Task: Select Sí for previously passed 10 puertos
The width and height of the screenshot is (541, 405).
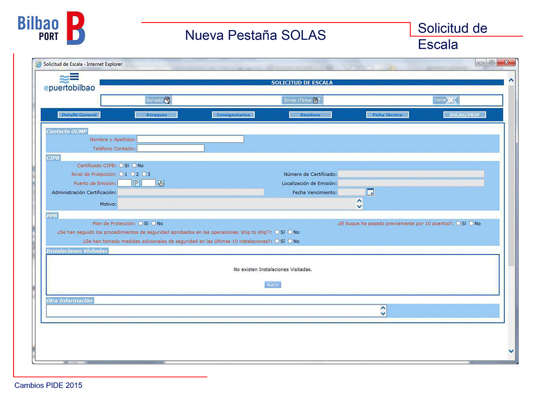Action: tap(458, 223)
